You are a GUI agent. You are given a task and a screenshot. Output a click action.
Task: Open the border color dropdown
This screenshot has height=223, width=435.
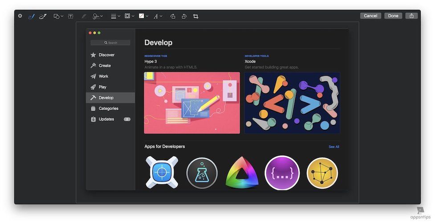(129, 16)
